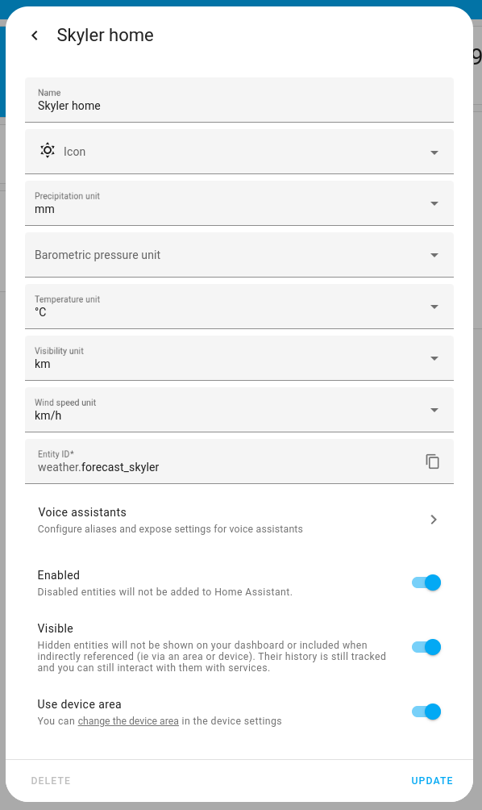The height and width of the screenshot is (810, 482).
Task: Open the Visibility unit dropdown
Action: 239,358
